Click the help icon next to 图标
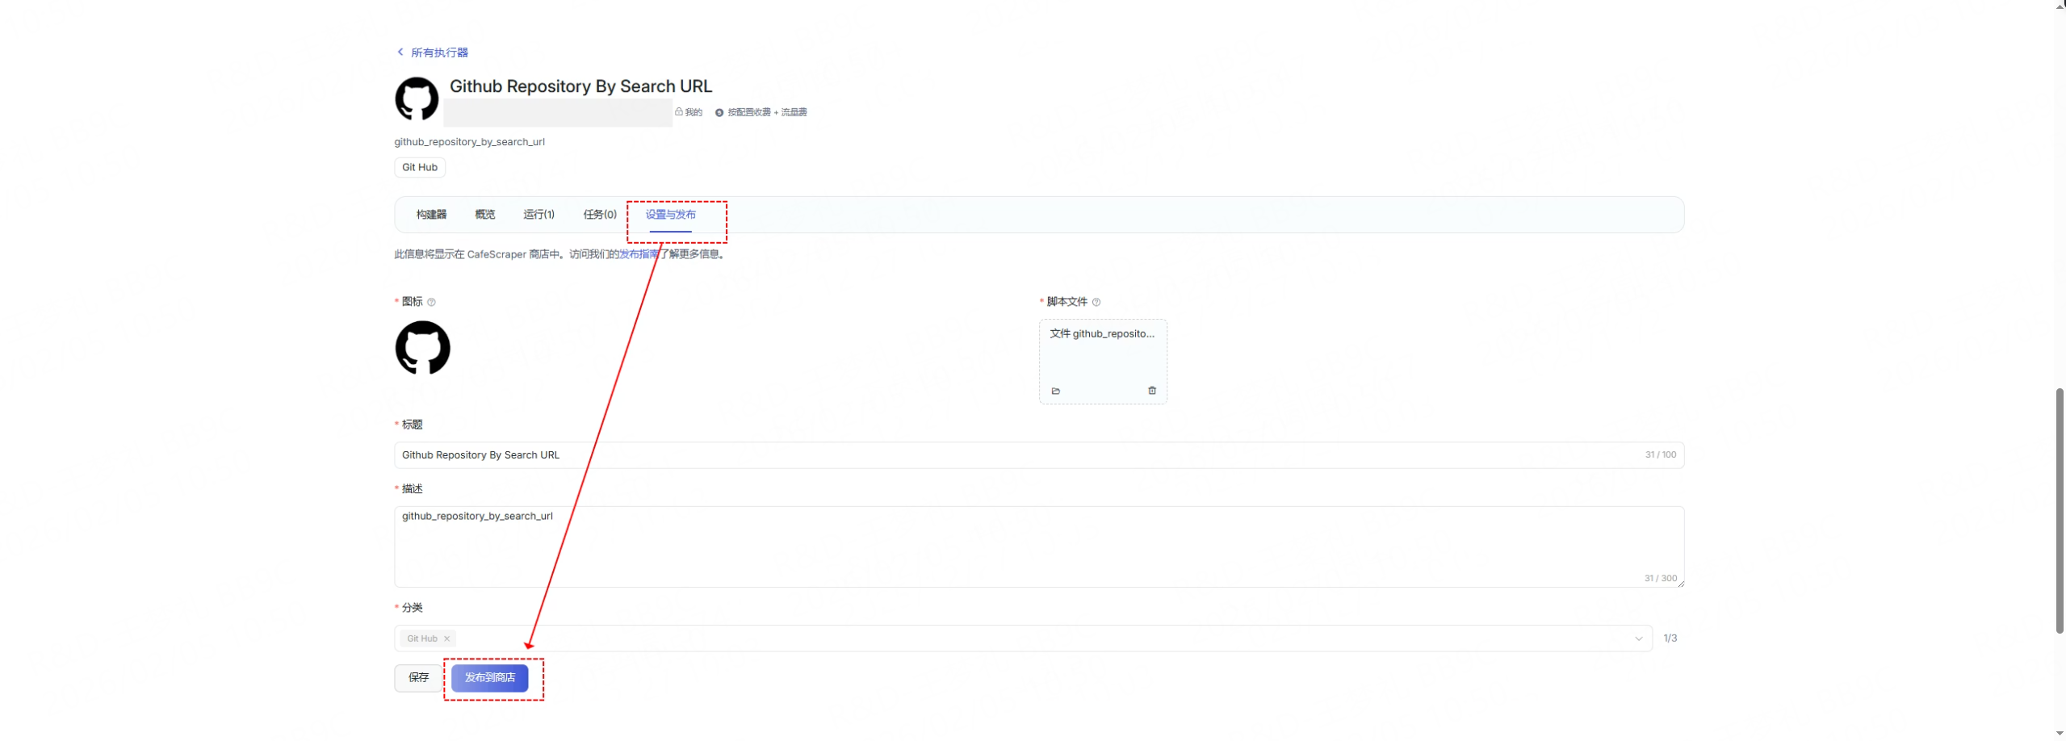This screenshot has height=741, width=2066. coord(431,303)
